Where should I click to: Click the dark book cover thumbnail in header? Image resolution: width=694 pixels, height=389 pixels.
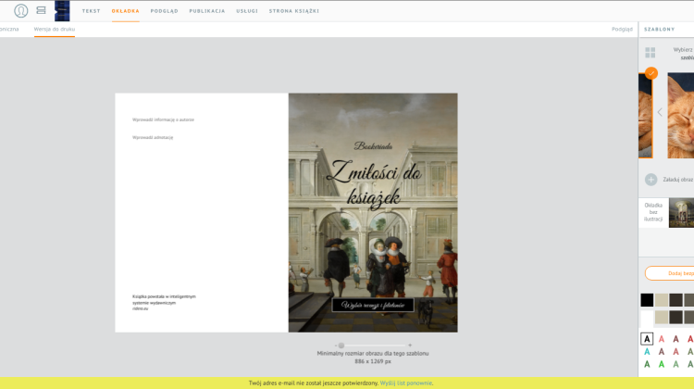coord(62,10)
